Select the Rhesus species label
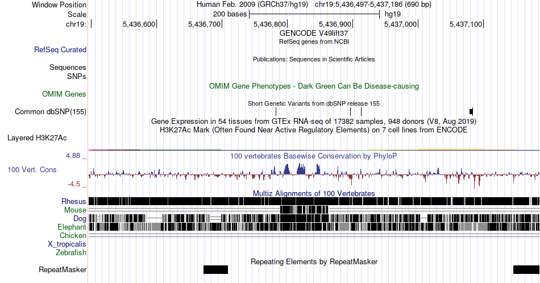This screenshot has width=540, height=283. pyautogui.click(x=74, y=201)
